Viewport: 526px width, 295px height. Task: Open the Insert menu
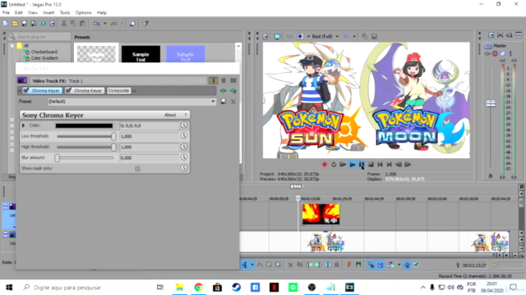[48, 13]
